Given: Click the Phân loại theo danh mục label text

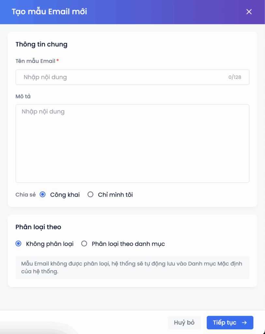Looking at the screenshot, I should pyautogui.click(x=128, y=244).
